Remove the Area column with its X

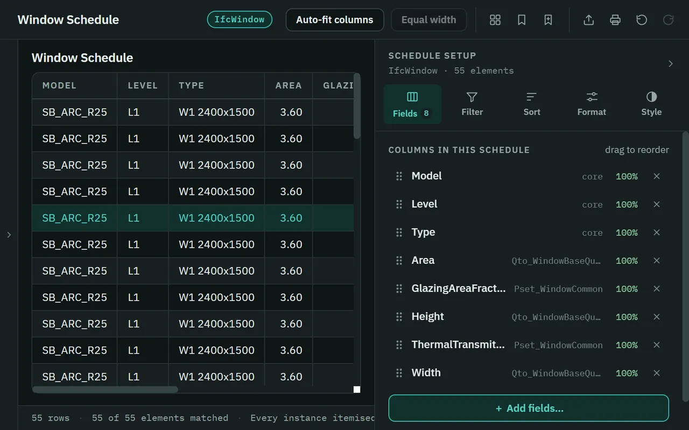tap(657, 261)
